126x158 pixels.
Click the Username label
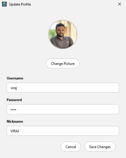(x=15, y=78)
